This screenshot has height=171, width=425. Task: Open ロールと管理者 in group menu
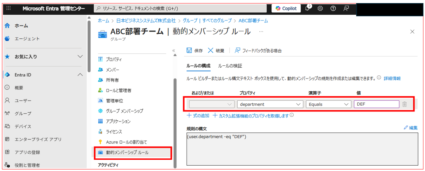[x=119, y=91]
